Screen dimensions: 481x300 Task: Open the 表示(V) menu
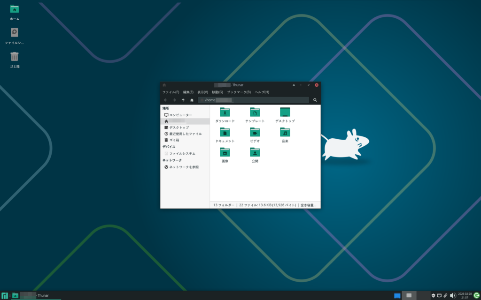202,92
